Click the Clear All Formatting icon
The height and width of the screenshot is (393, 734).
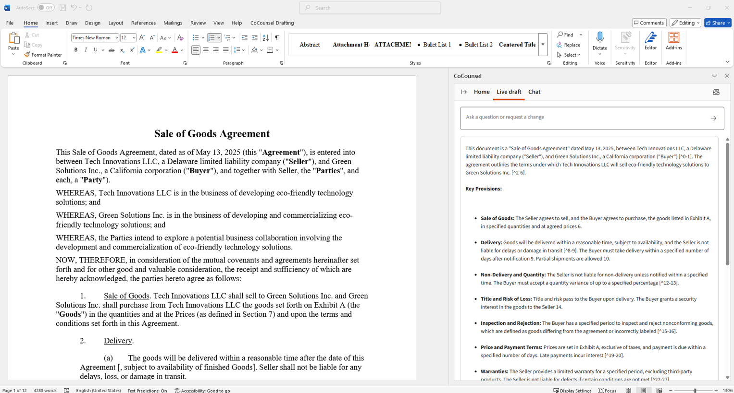tap(180, 38)
